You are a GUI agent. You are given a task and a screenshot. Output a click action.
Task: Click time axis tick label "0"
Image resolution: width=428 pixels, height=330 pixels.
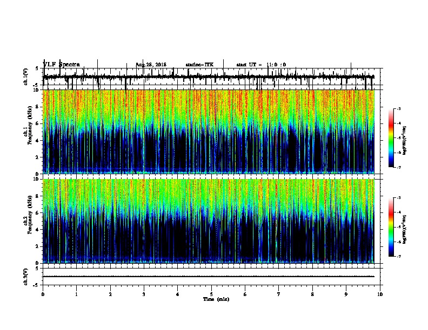[43, 294]
